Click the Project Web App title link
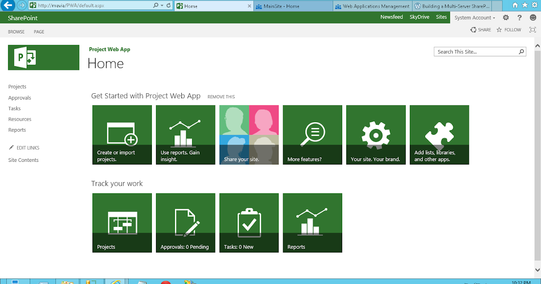541x284 pixels. coord(110,50)
